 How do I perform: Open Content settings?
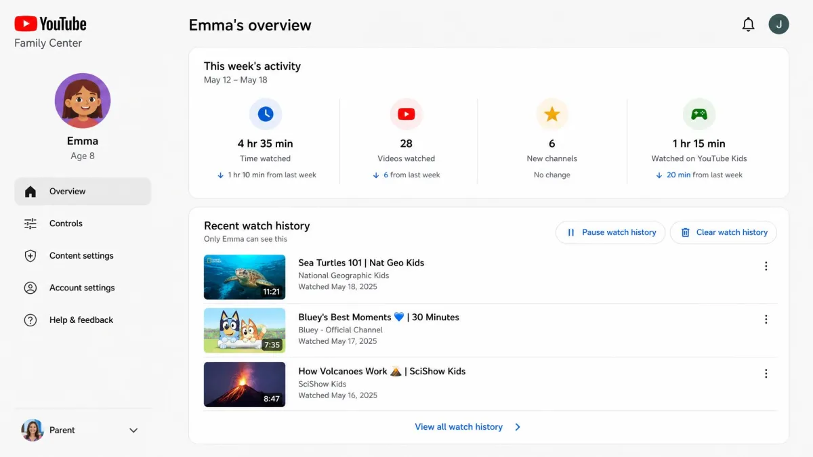point(83,256)
